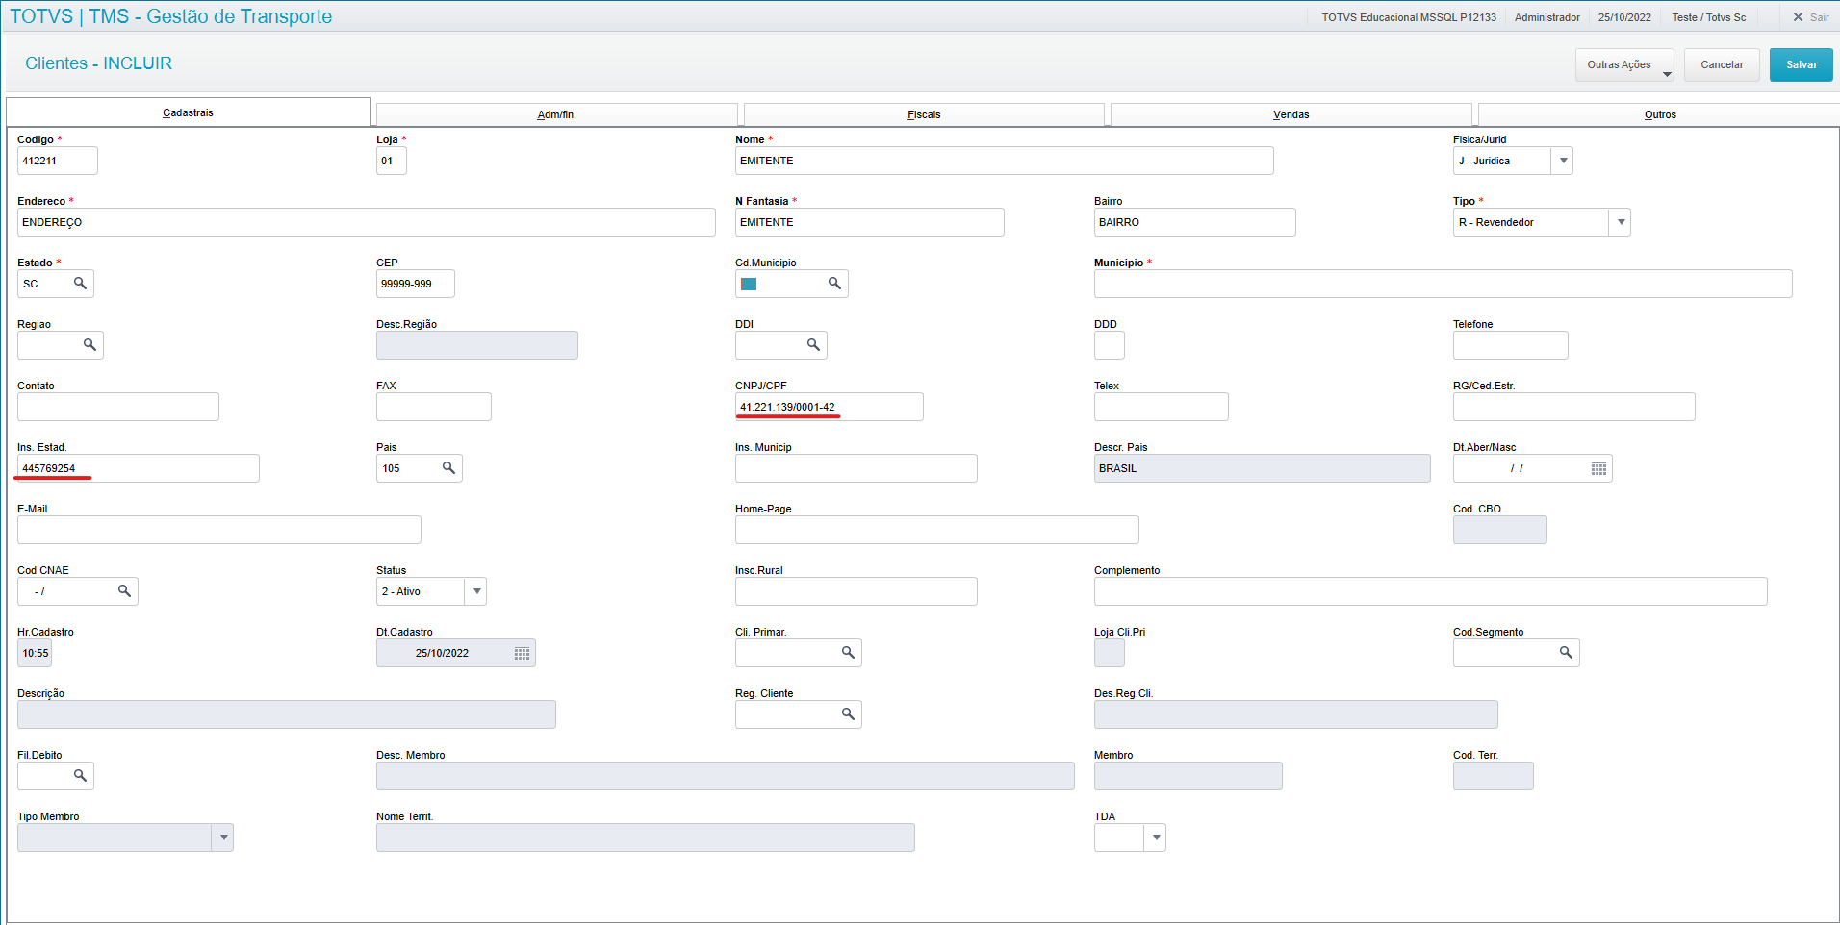Click the Sair exit icon

[x=1798, y=17]
